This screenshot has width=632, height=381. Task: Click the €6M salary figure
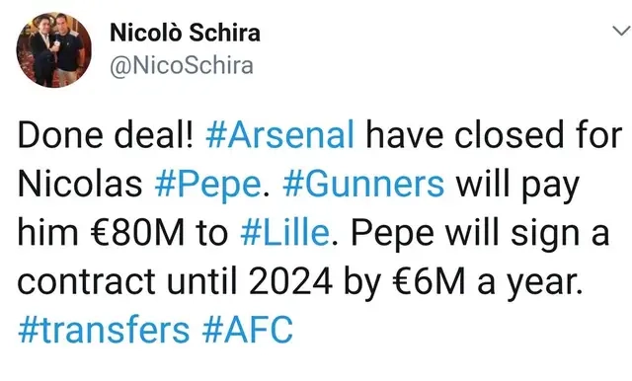coord(429,281)
